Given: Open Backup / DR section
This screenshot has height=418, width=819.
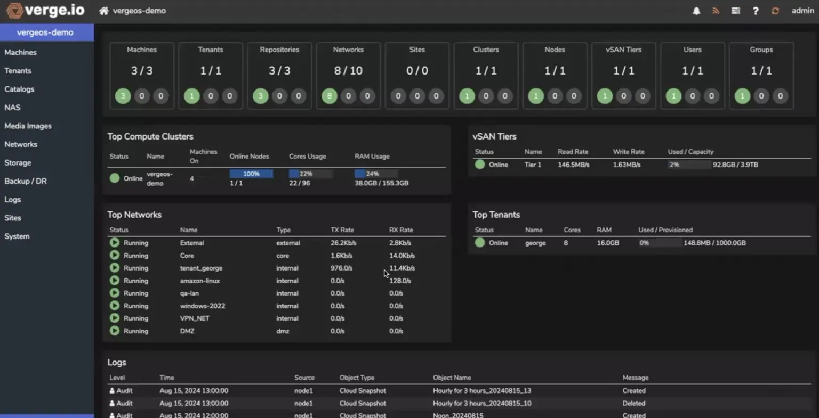Looking at the screenshot, I should tap(25, 181).
